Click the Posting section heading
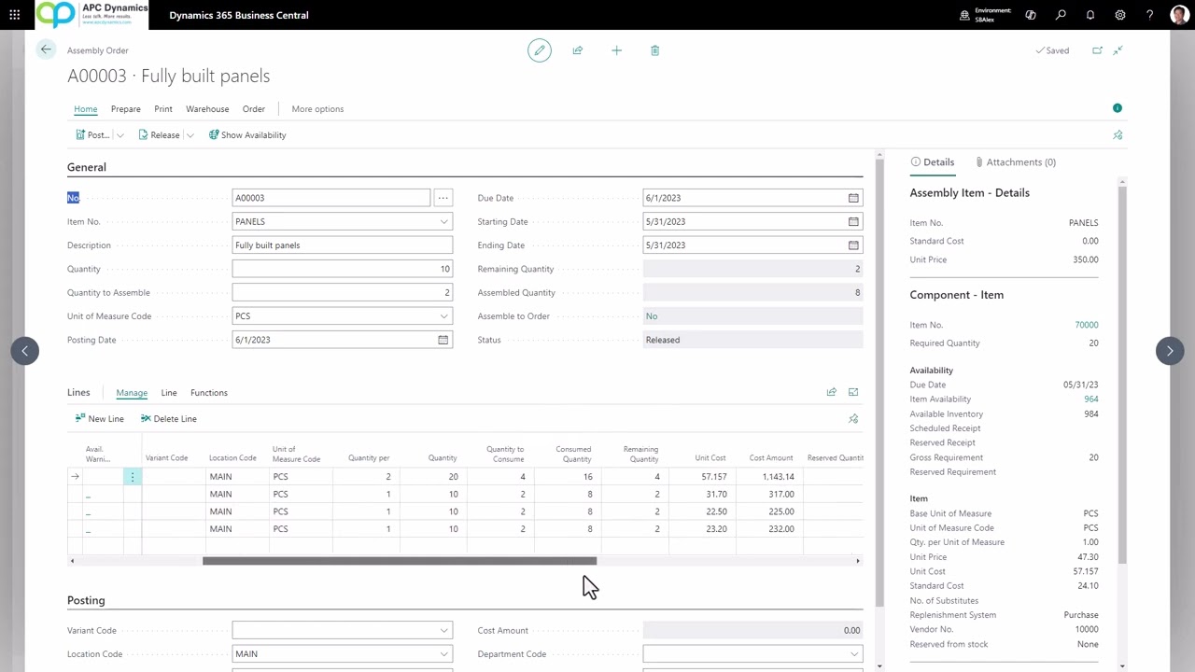This screenshot has width=1195, height=672. [86, 600]
